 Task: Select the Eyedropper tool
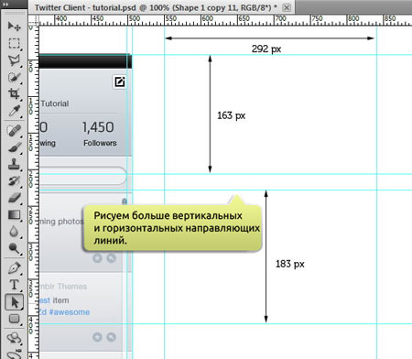(x=14, y=111)
